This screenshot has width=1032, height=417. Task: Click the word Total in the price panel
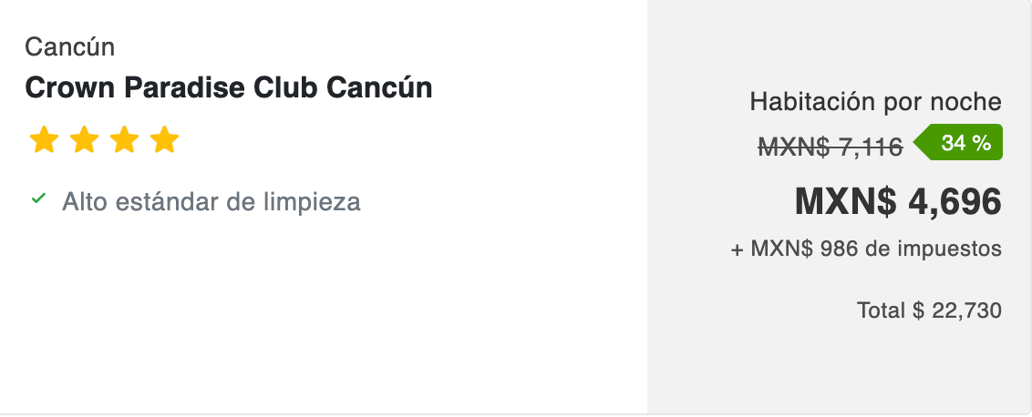(x=882, y=310)
